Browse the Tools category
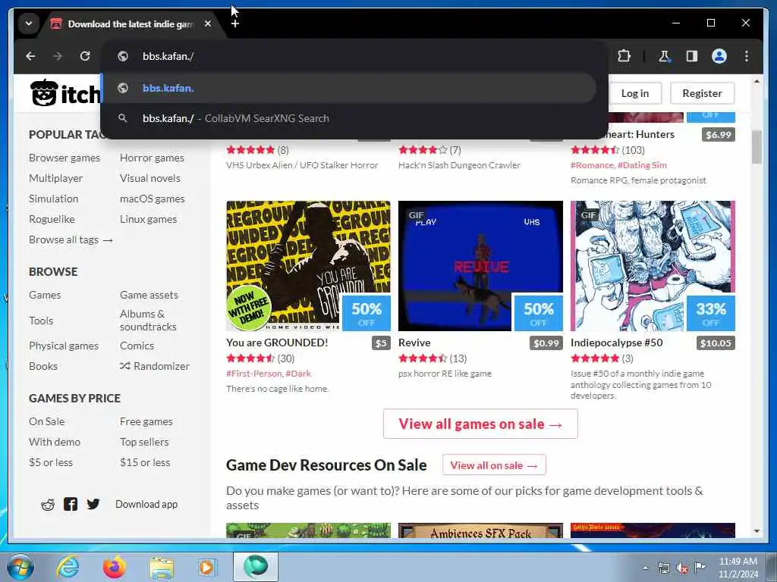Image resolution: width=777 pixels, height=582 pixels. [x=41, y=321]
